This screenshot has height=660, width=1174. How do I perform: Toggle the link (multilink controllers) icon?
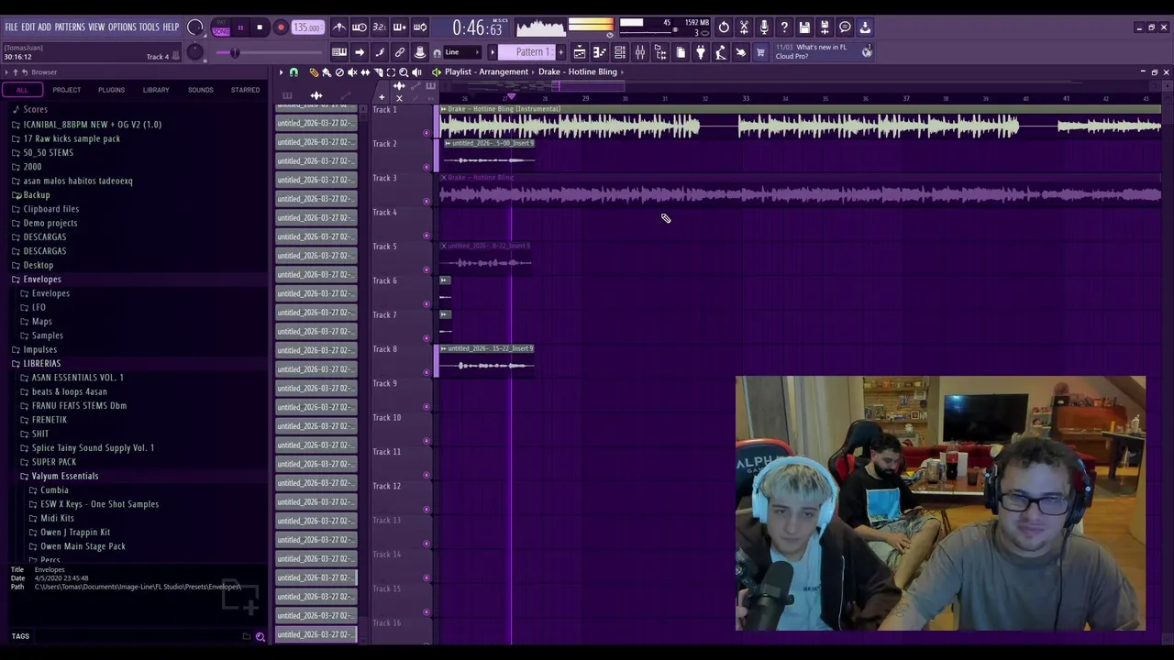coord(400,52)
